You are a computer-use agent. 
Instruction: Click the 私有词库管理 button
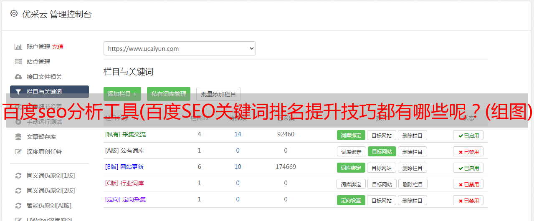(169, 94)
